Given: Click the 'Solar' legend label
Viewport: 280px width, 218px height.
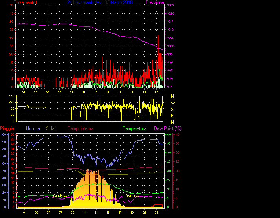Looking at the screenshot, I should coord(51,128).
